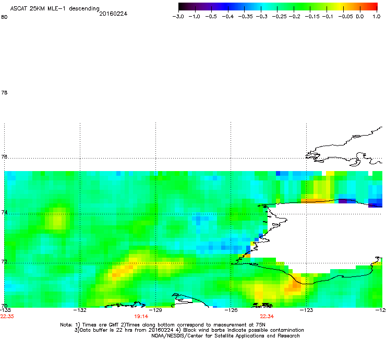This screenshot has width=386, height=339.
Task: Click the NOAA/NESDIS credit line
Action: (225, 336)
